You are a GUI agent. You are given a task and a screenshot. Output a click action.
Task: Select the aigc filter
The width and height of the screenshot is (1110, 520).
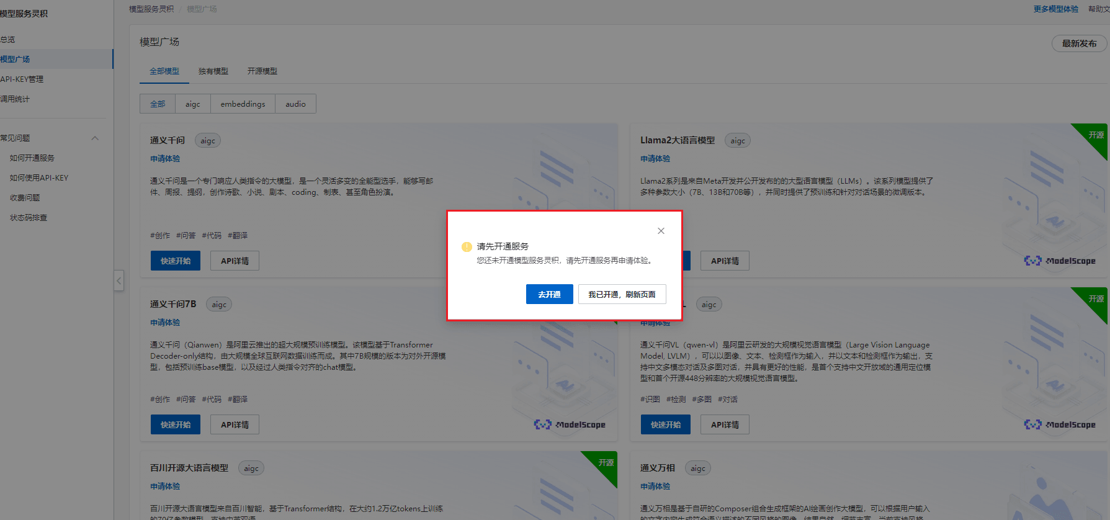(193, 104)
